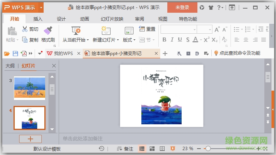The height and width of the screenshot is (155, 276).
Task: Expand the 从当前开始 dropdown arrow
Action: 88,40
